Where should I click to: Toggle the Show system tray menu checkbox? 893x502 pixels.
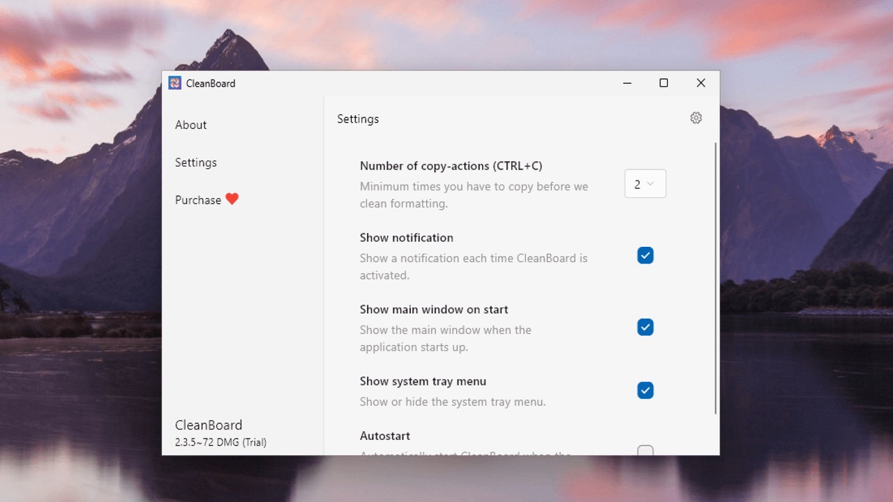(645, 390)
